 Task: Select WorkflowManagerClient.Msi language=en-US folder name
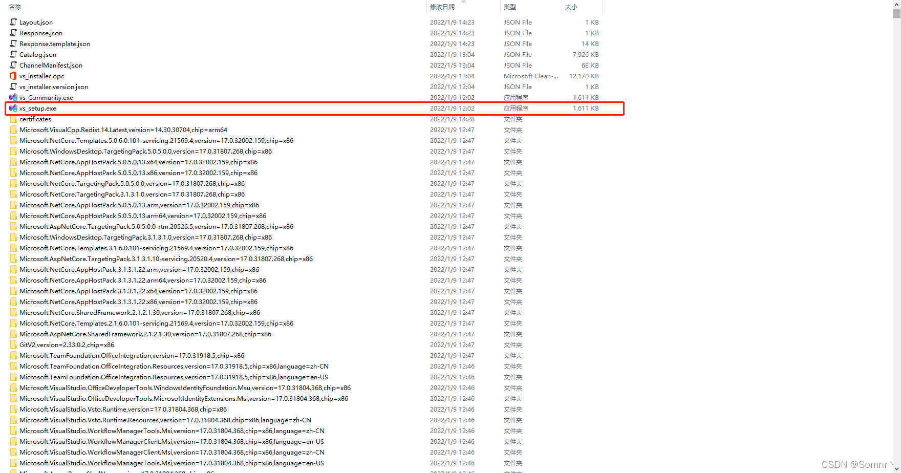pyautogui.click(x=171, y=441)
